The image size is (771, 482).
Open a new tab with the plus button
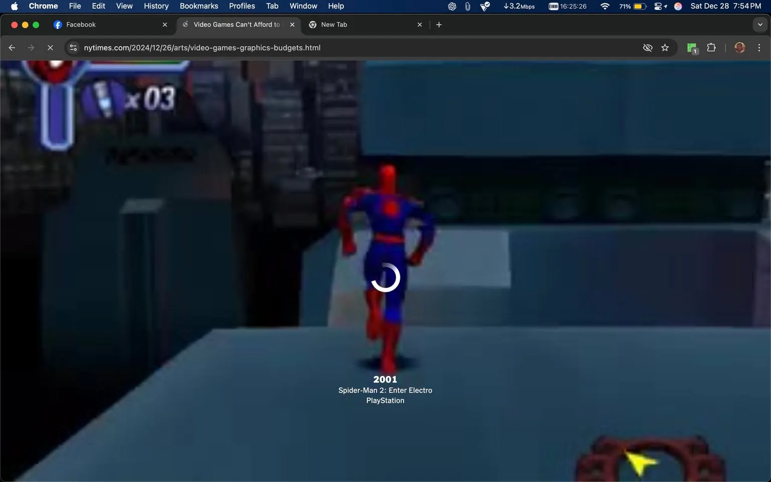439,24
